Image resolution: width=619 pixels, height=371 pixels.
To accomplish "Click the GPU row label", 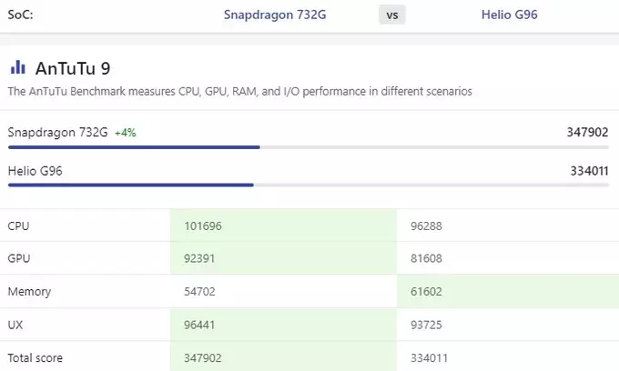I will [19, 258].
